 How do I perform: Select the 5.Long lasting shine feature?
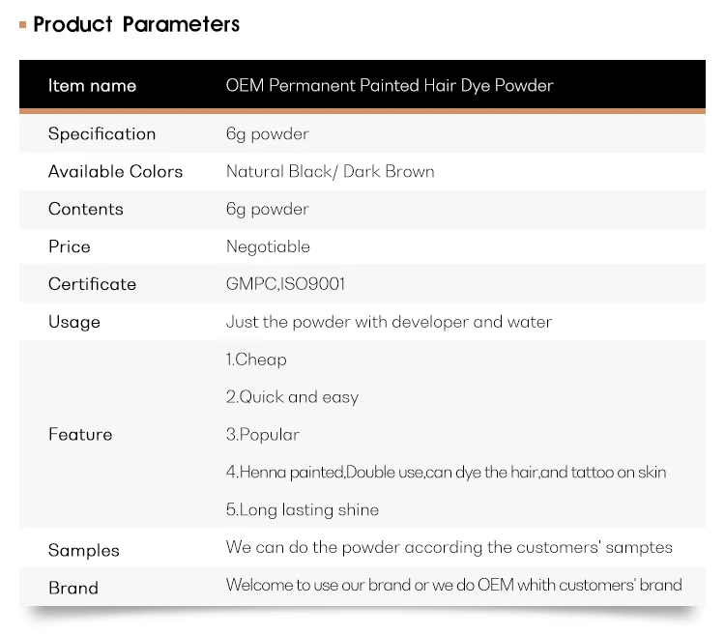(303, 510)
